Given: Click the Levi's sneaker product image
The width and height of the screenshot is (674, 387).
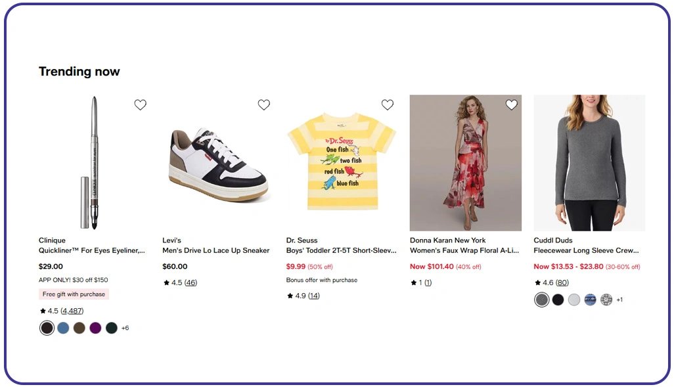Looking at the screenshot, I should click(217, 162).
